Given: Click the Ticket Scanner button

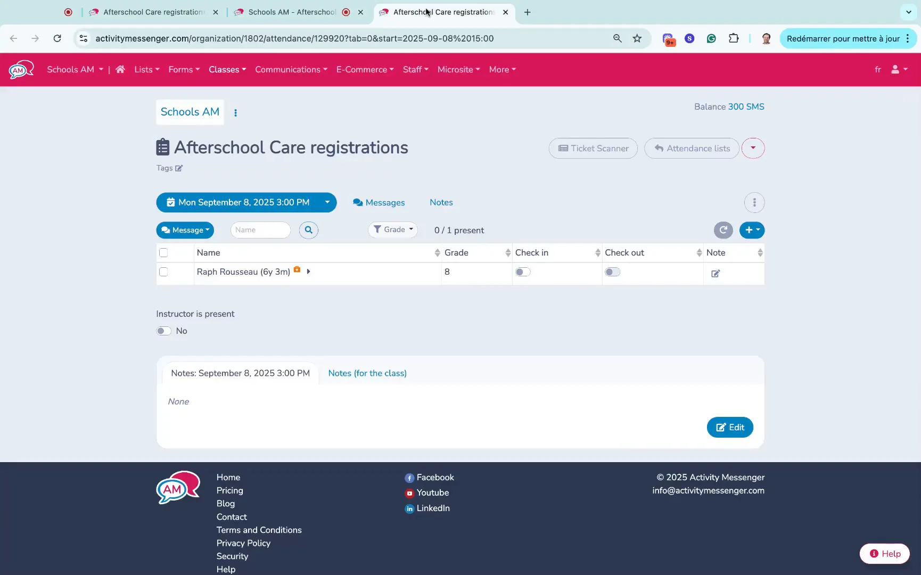Looking at the screenshot, I should (x=593, y=149).
